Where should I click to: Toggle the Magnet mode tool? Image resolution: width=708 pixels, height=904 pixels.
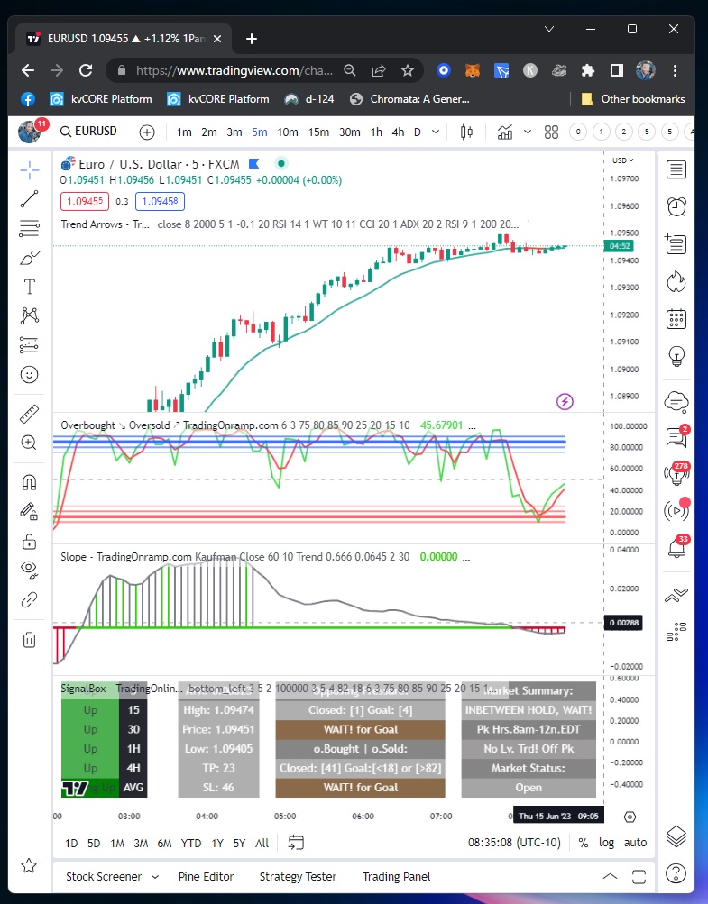click(x=29, y=482)
